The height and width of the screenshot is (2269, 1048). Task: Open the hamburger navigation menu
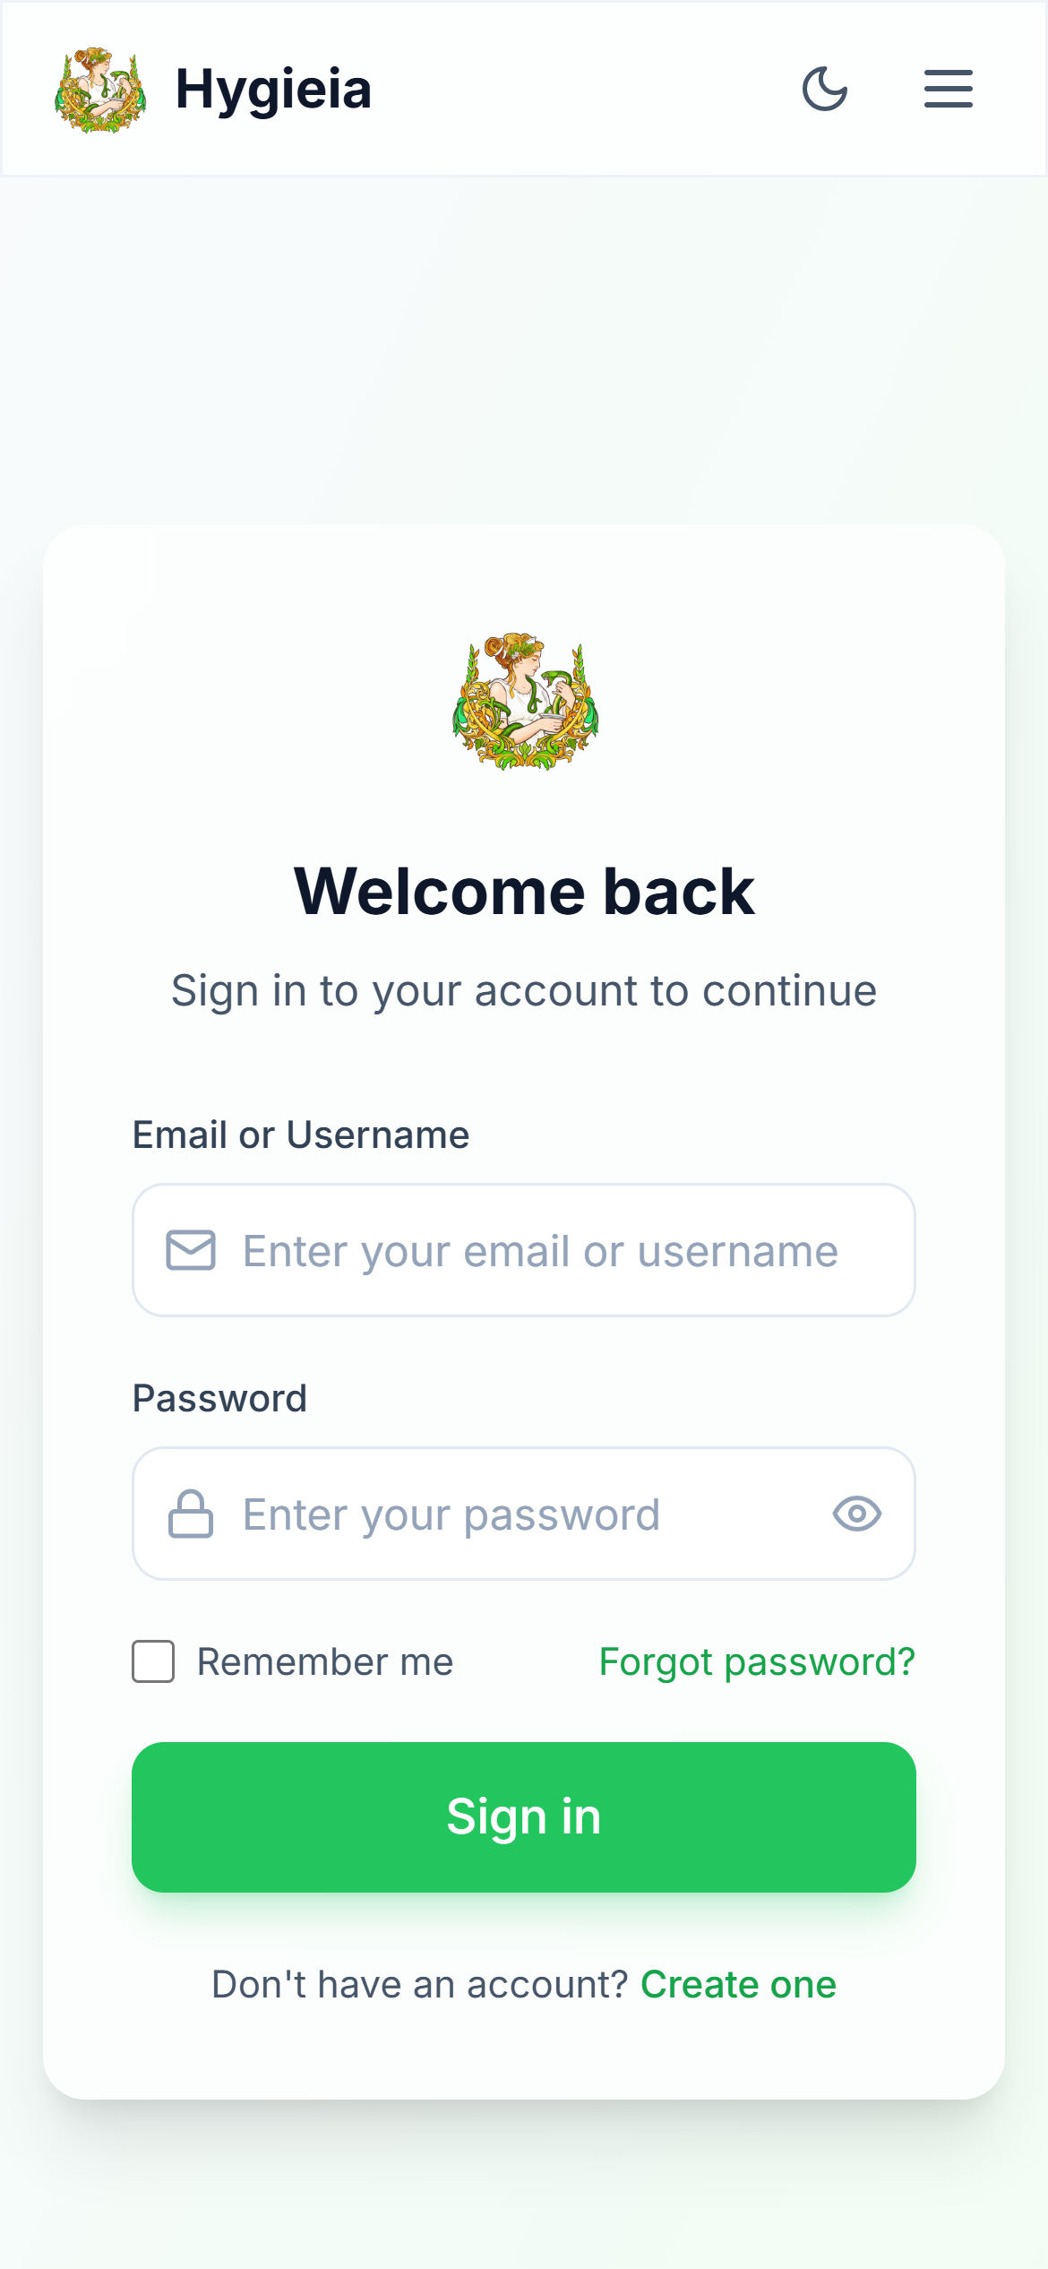(x=949, y=89)
